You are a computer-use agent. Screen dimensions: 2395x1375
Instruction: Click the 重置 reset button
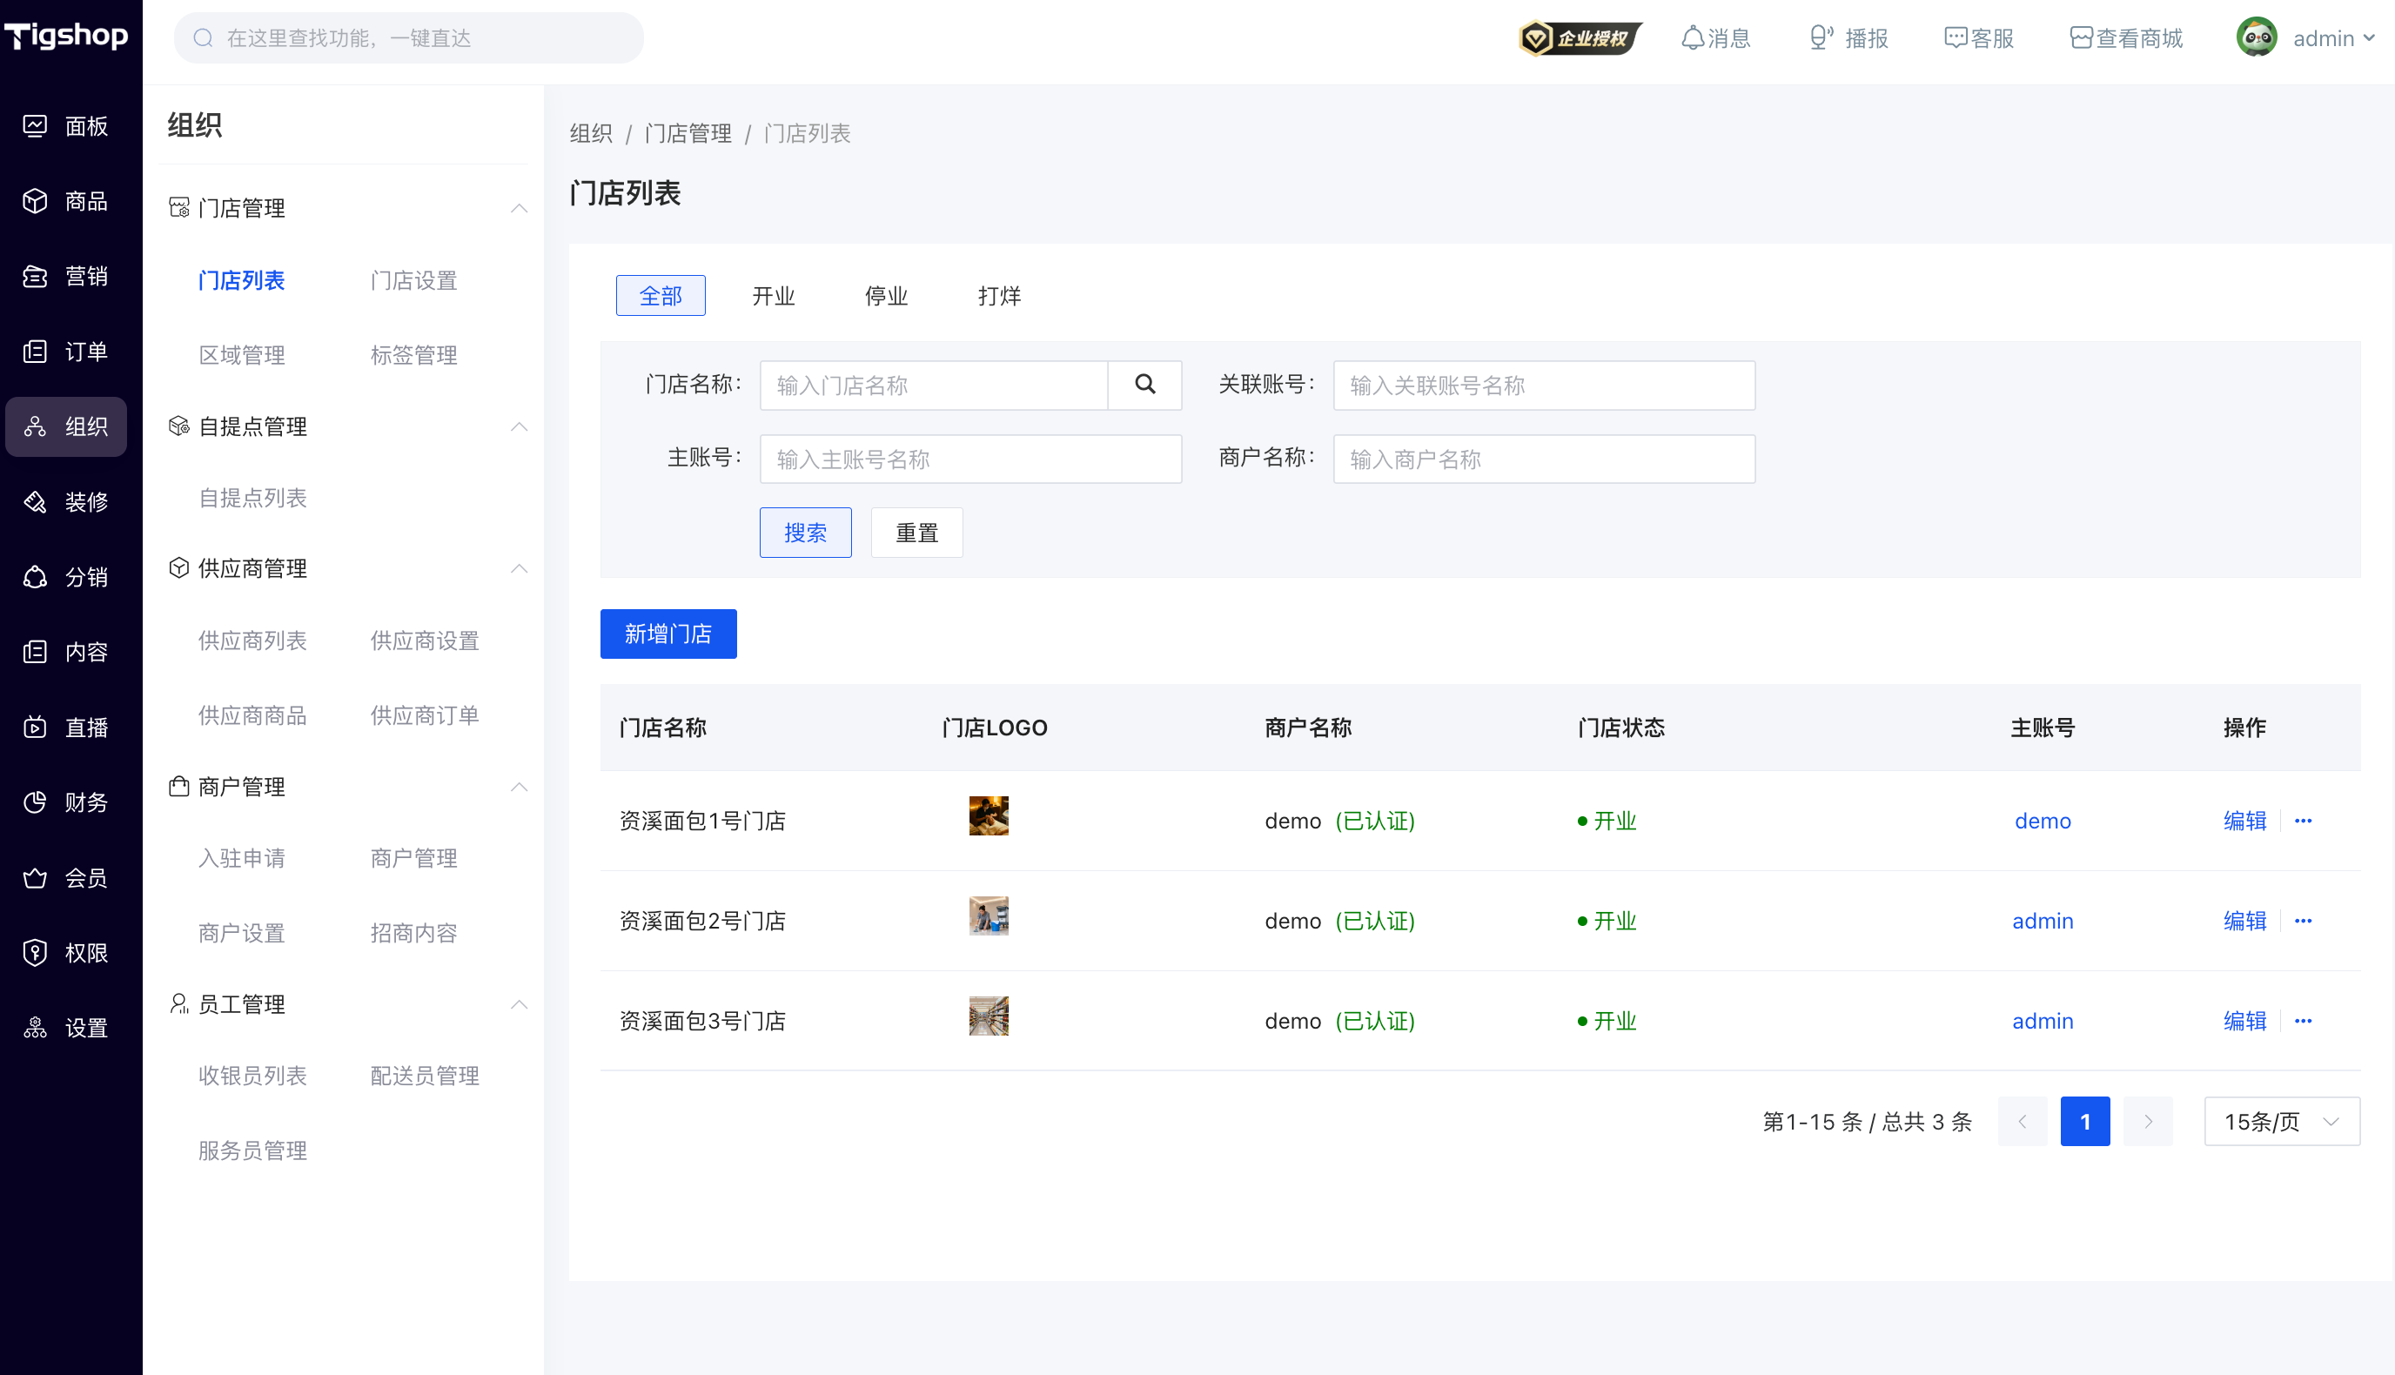tap(917, 533)
